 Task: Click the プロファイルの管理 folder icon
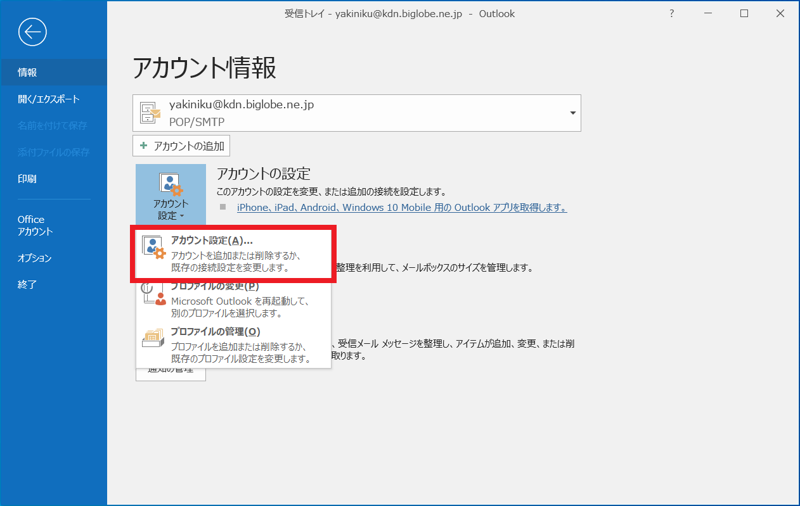[x=153, y=339]
